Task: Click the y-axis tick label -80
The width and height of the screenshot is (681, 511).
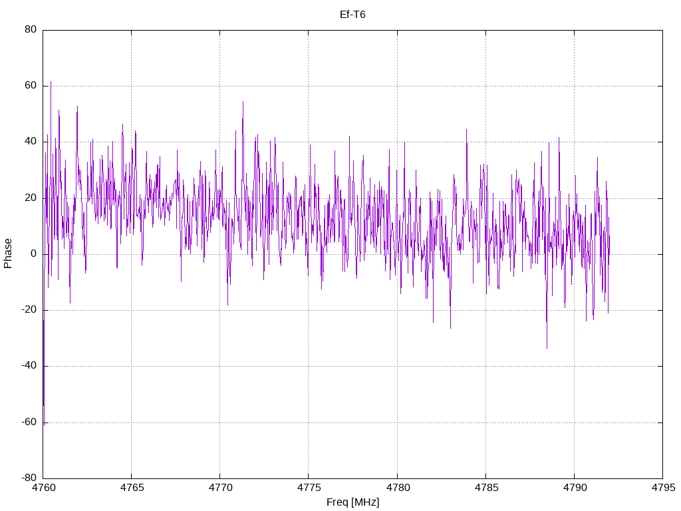Action: click(x=29, y=478)
